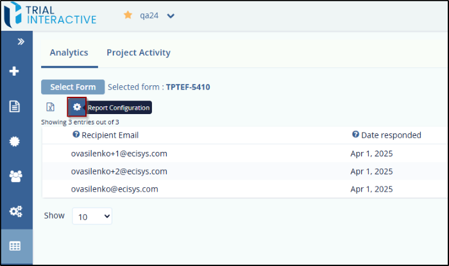Screen dimensions: 449x266
Task: Open the settings gears icon in sidebar
Action: click(x=15, y=211)
